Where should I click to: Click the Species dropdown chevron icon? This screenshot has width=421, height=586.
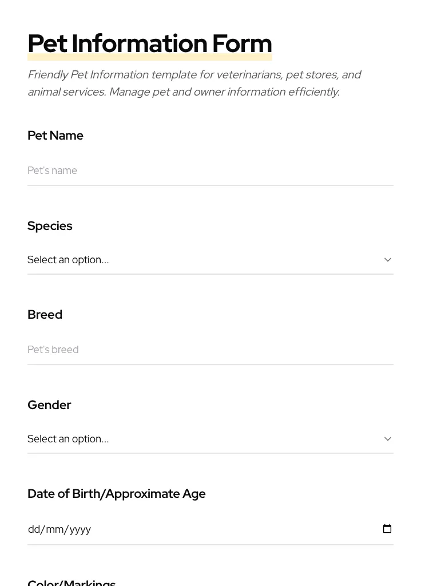(388, 260)
